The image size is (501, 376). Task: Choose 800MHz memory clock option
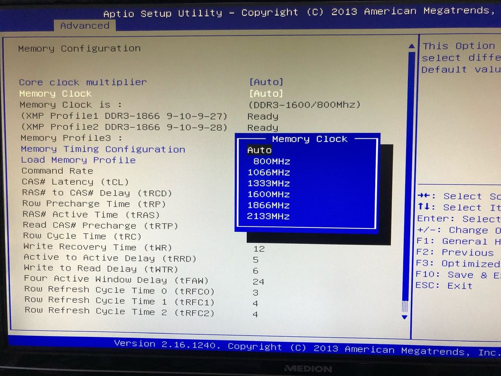tap(271, 161)
